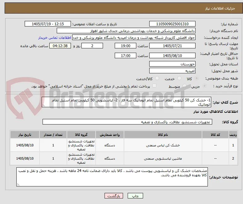Click resize handle of buyer notes textarea
Viewport: 243px width, 204px height.
(x=18, y=185)
